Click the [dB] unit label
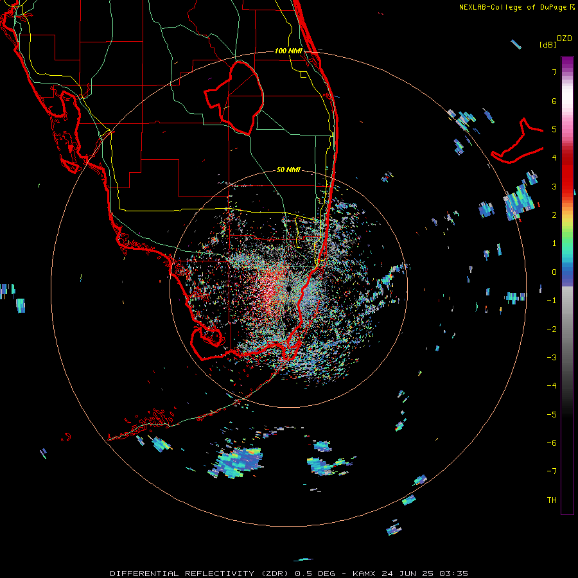The width and height of the screenshot is (578, 578). click(x=548, y=44)
